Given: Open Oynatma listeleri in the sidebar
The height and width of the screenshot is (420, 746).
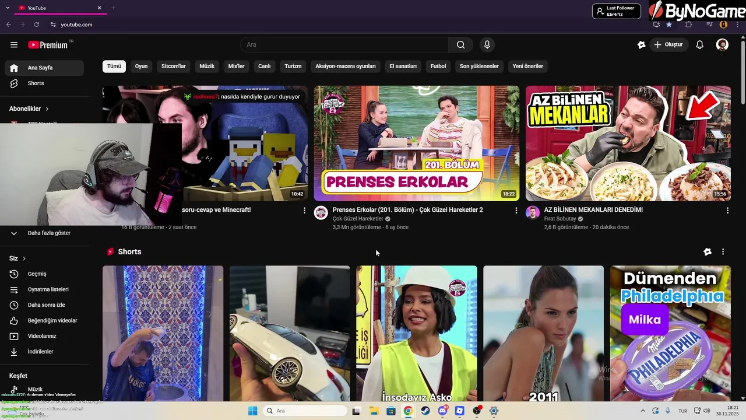Looking at the screenshot, I should click(x=44, y=290).
